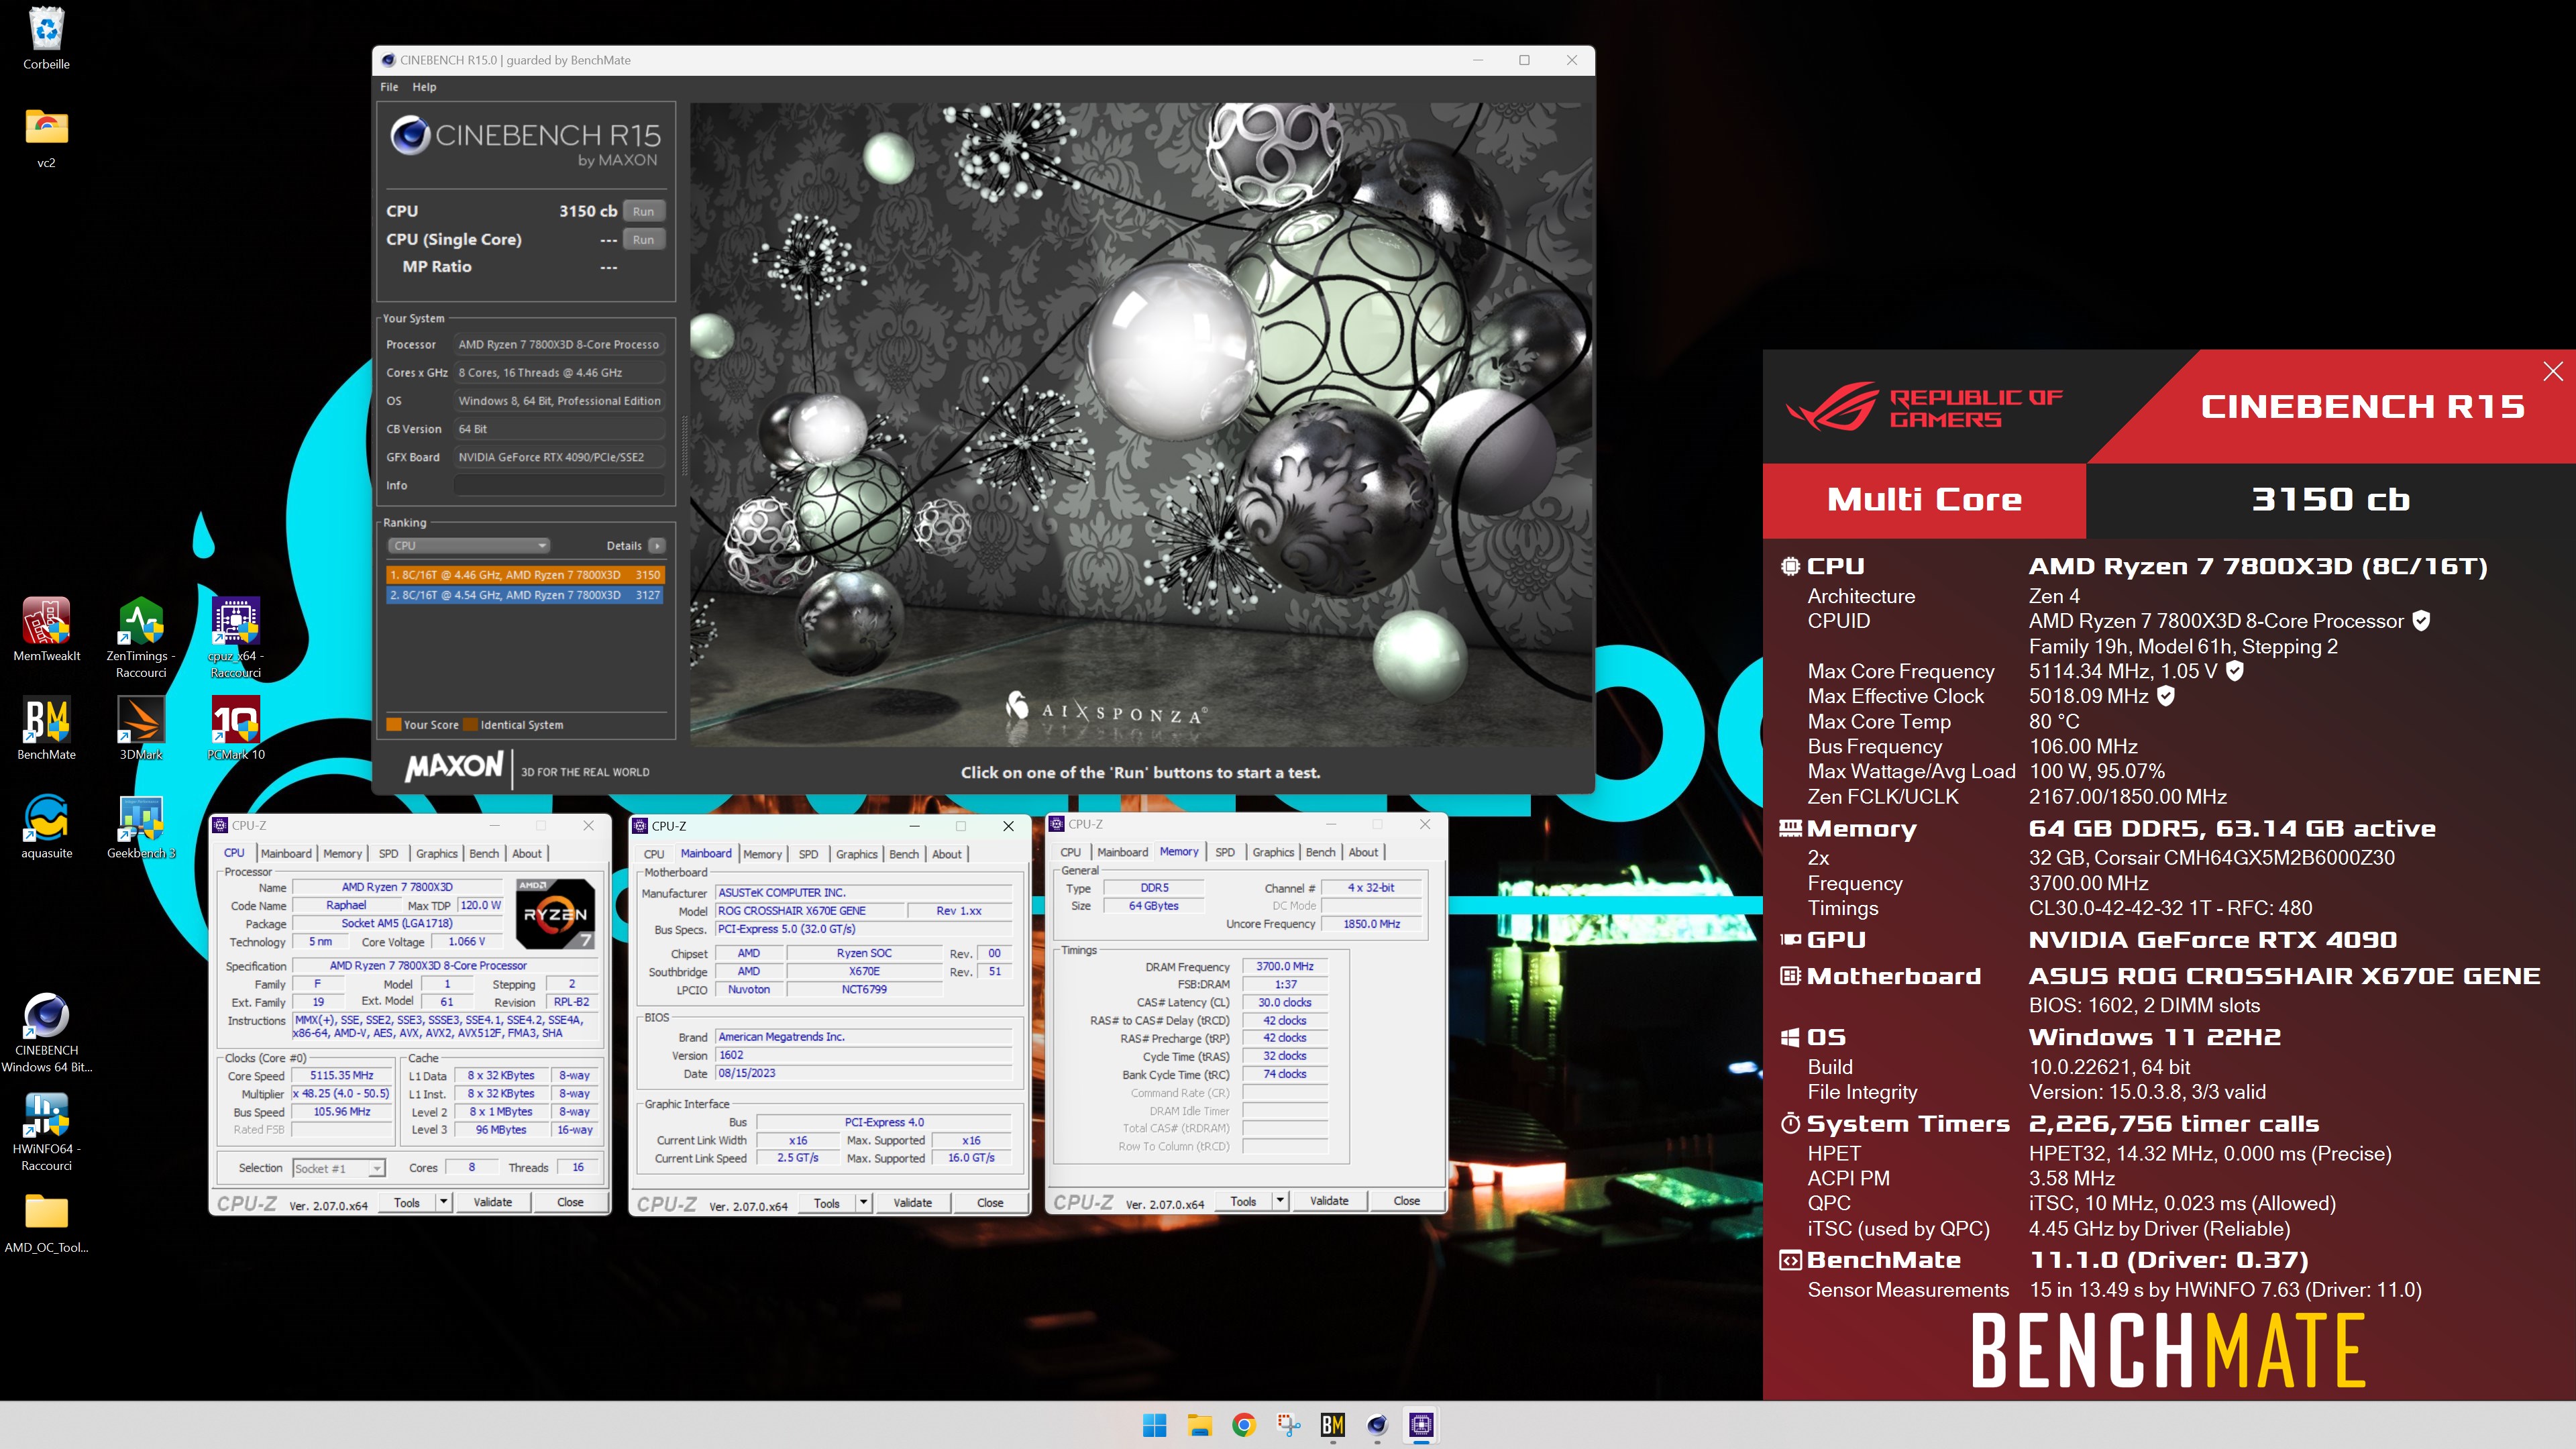Switch to Cinebench in the taskbar
Screen dimensions: 2576x1449
[x=1377, y=1425]
